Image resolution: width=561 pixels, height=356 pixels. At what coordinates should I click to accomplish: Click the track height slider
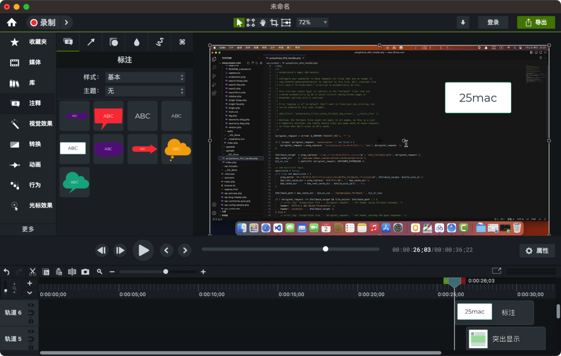[6, 287]
